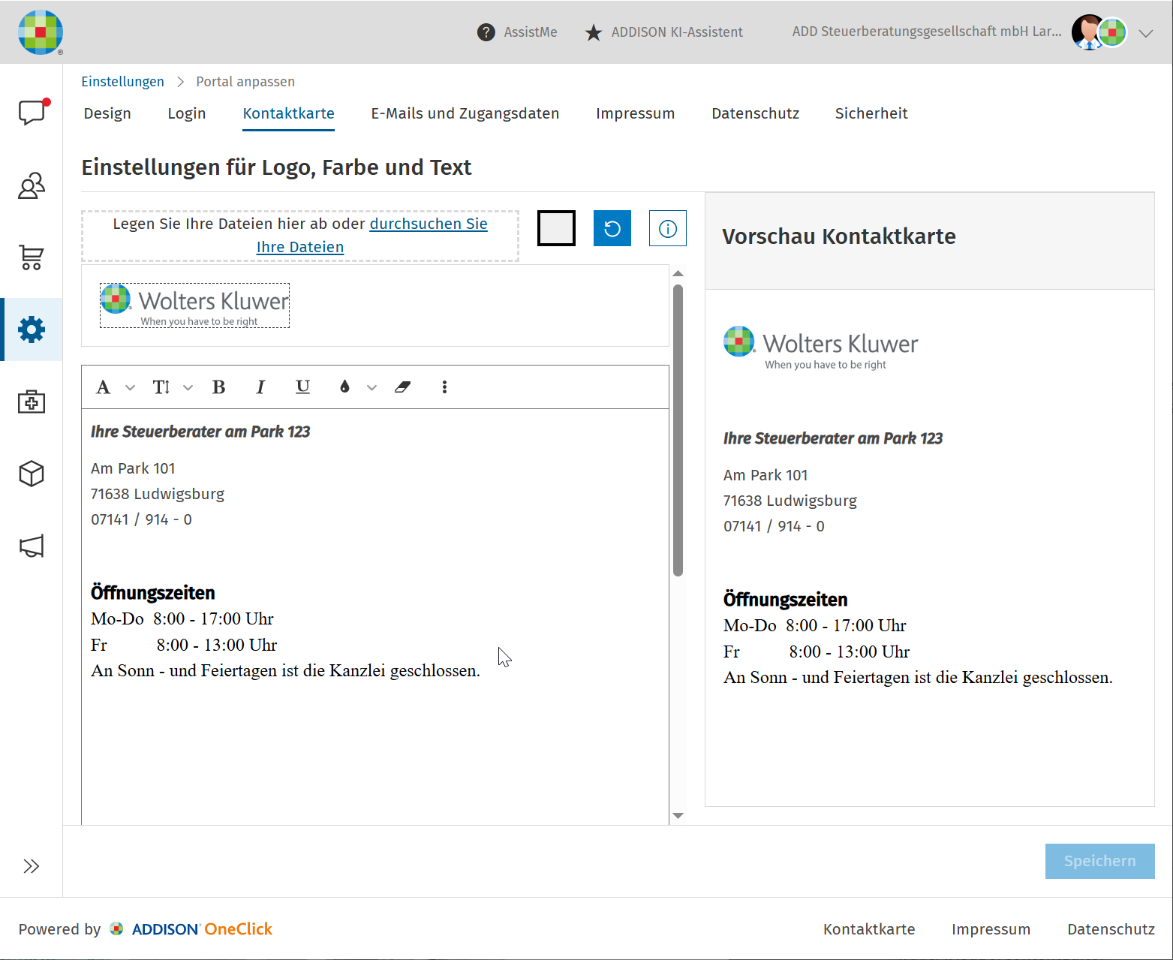Image resolution: width=1173 pixels, height=960 pixels.
Task: Click the Speichern button
Action: coord(1099,861)
